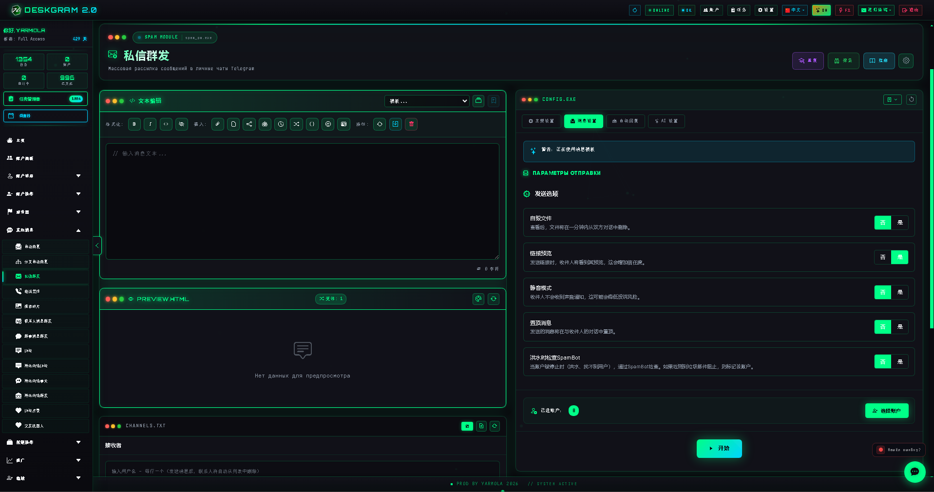Toggle the FX effects button
934x492 pixels.
844,10
